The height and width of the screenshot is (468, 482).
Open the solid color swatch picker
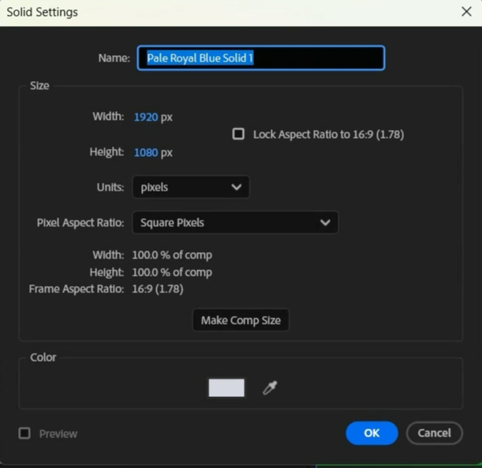click(226, 388)
